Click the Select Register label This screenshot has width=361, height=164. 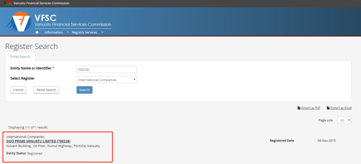[23, 78]
